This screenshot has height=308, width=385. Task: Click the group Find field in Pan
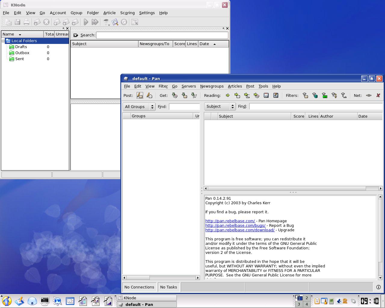click(x=184, y=106)
